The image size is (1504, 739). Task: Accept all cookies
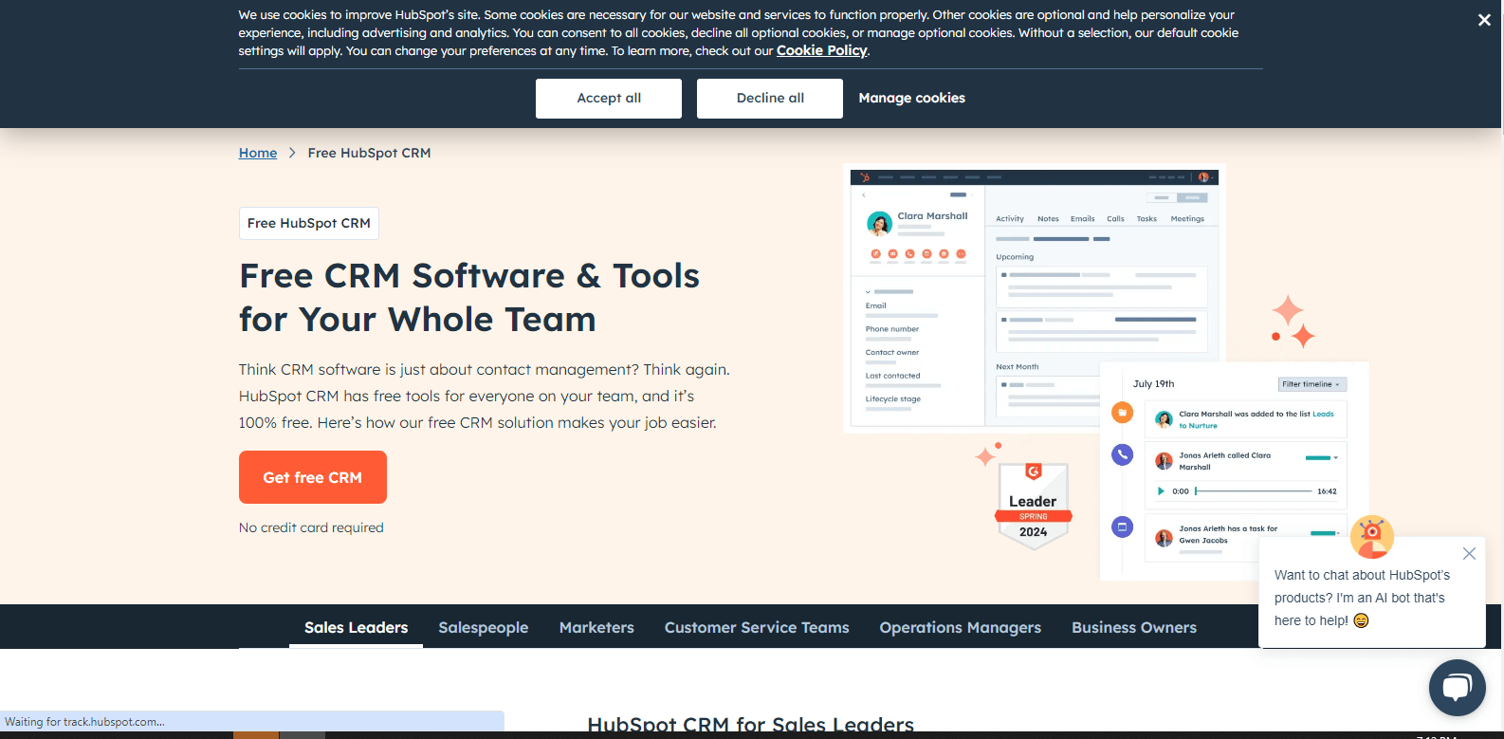tap(608, 99)
